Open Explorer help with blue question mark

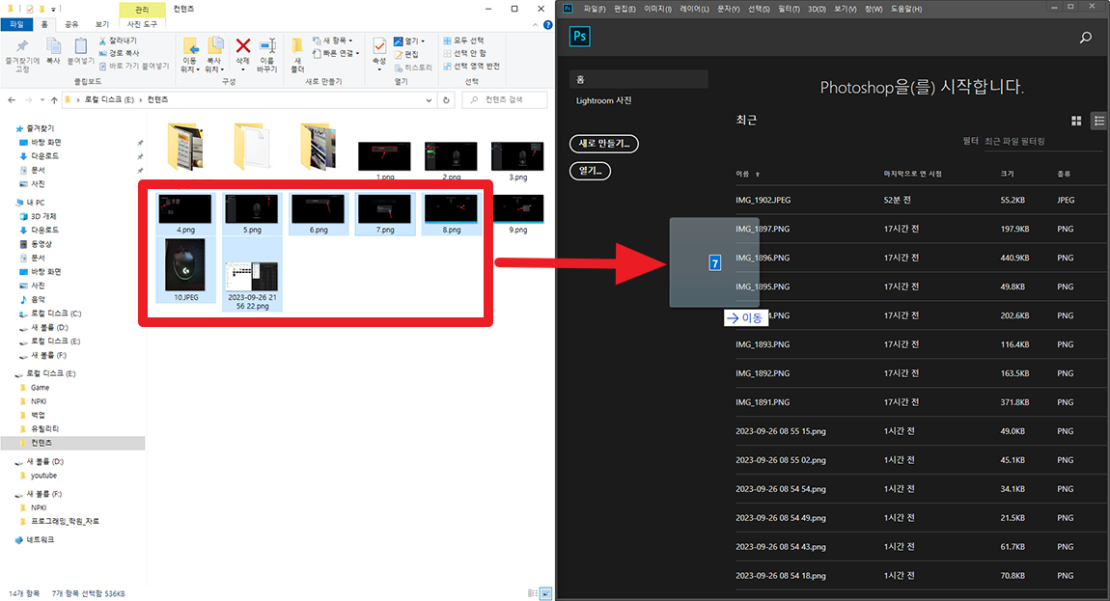[x=547, y=25]
